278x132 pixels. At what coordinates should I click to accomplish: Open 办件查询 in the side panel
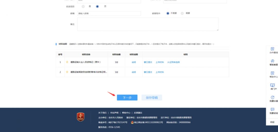point(272,49)
